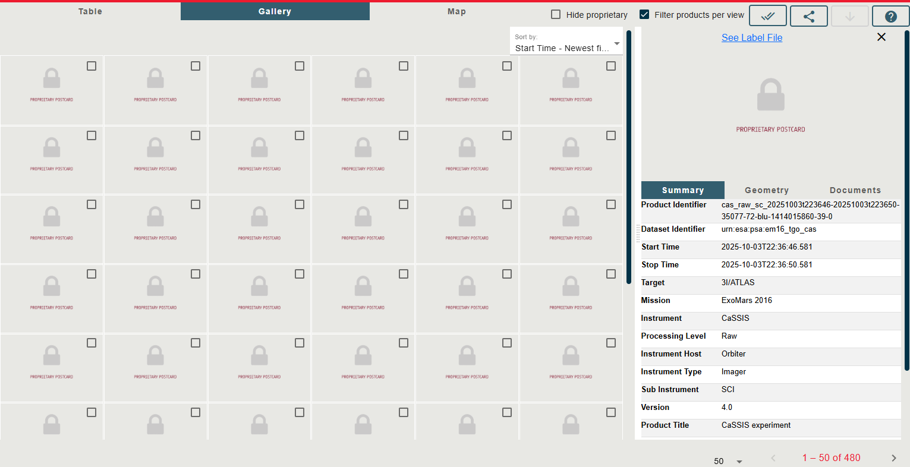
Task: Tick checkbox on fifth-row, first-column postcard
Action: pyautogui.click(x=92, y=343)
